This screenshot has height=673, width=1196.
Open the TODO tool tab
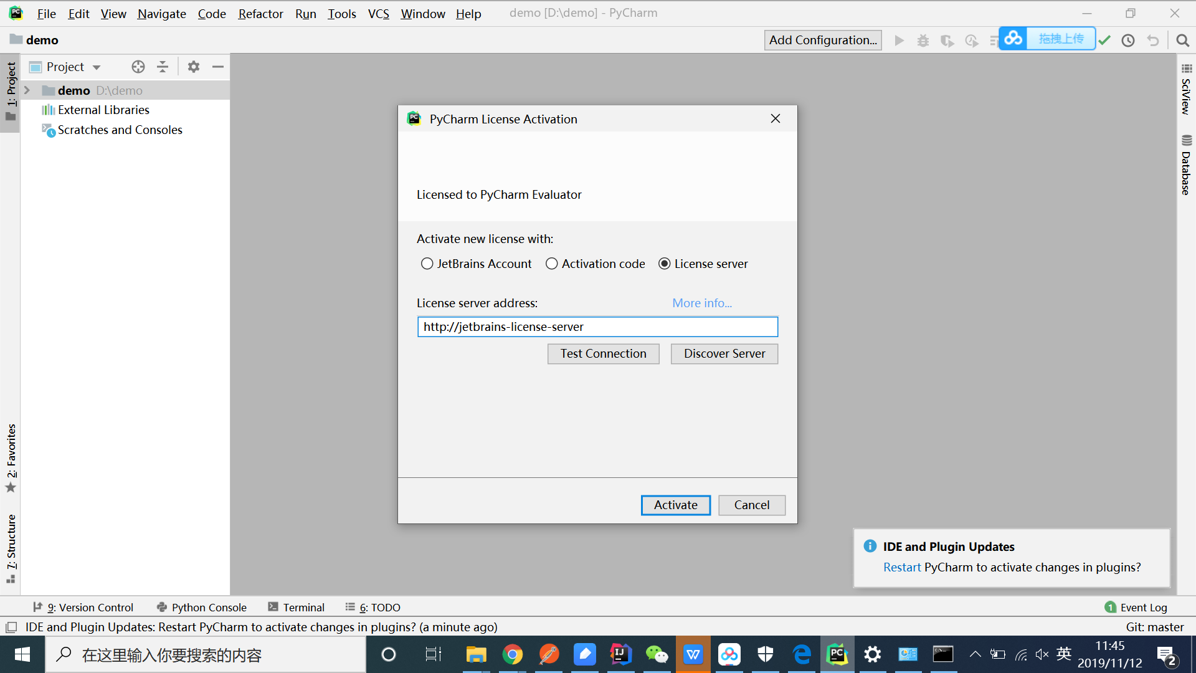[373, 607]
